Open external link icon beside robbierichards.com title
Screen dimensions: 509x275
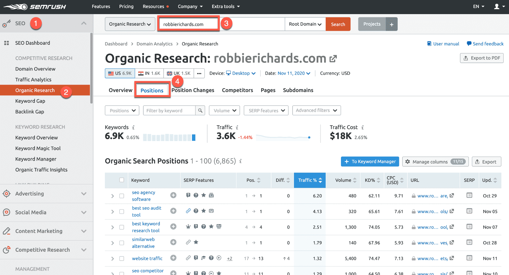[x=333, y=59]
